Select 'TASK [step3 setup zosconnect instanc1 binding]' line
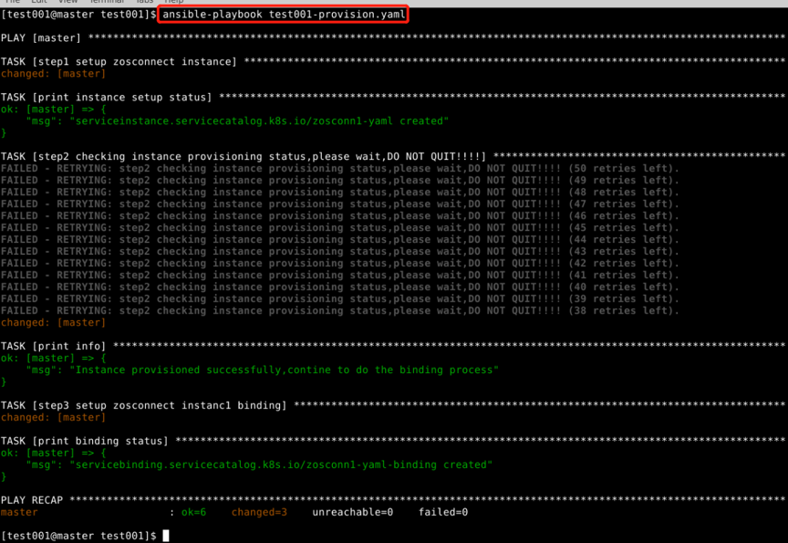This screenshot has height=543, width=788. pos(393,405)
